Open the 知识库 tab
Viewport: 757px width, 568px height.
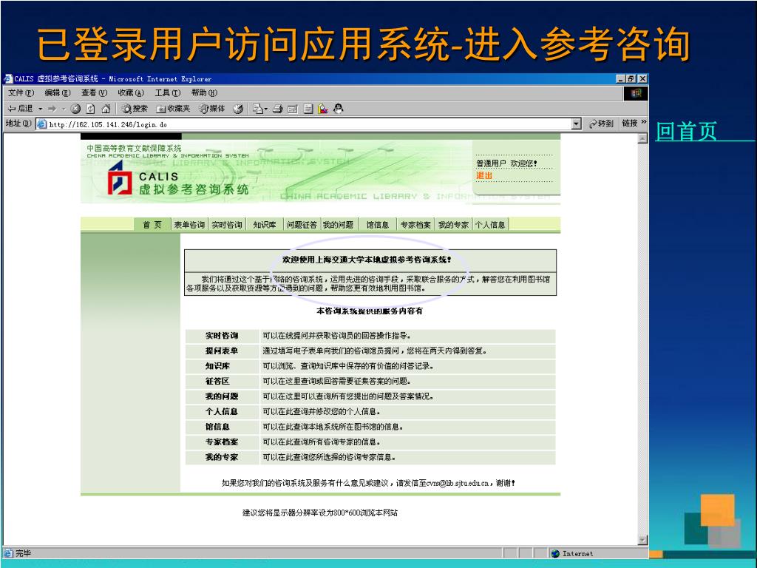[265, 225]
